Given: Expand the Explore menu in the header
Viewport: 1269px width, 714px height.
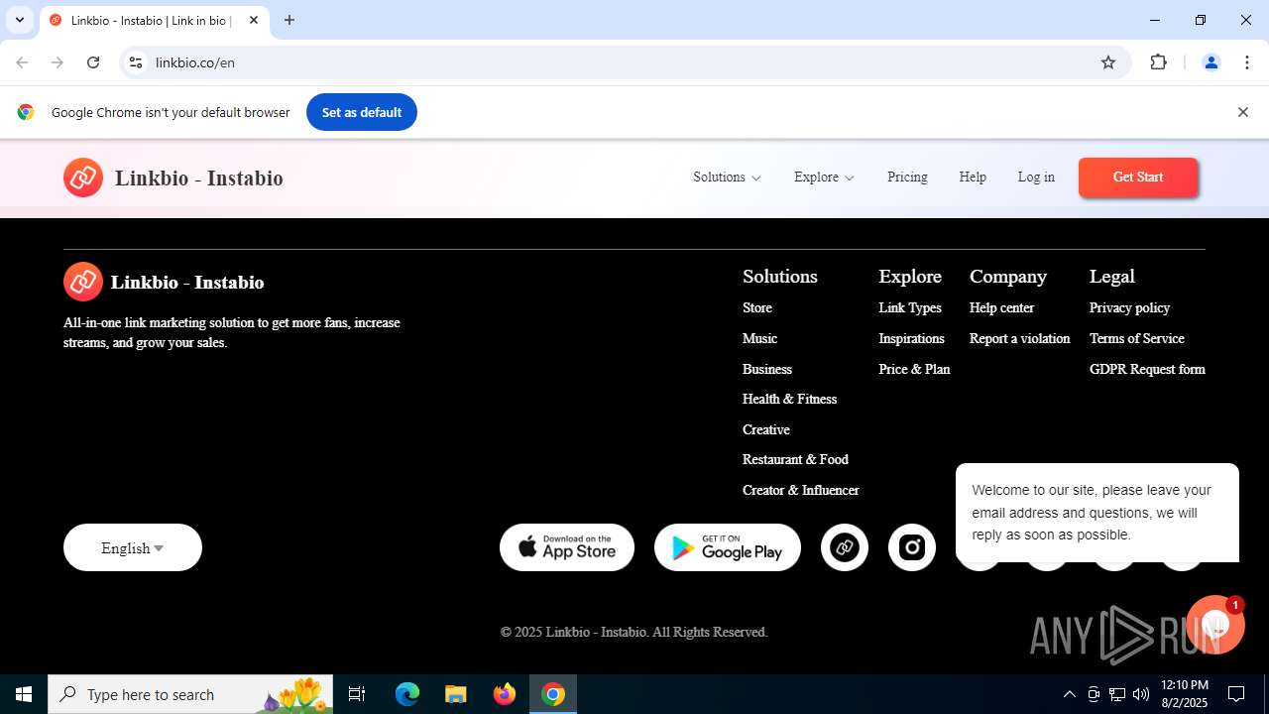Looking at the screenshot, I should 824,178.
